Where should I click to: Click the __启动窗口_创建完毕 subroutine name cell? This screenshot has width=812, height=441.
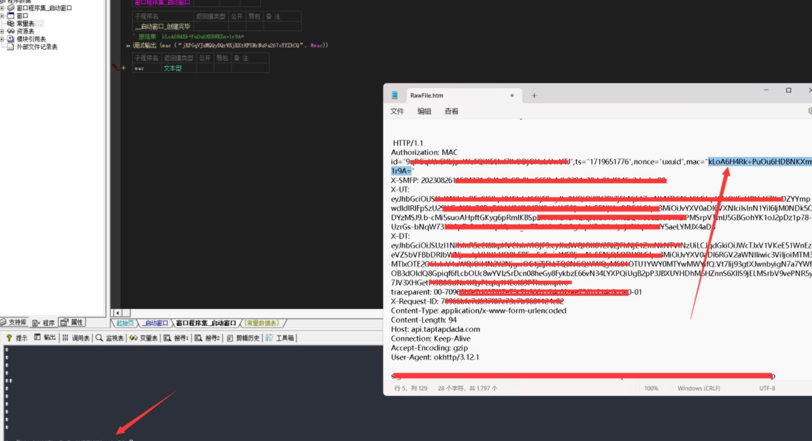coord(163,26)
